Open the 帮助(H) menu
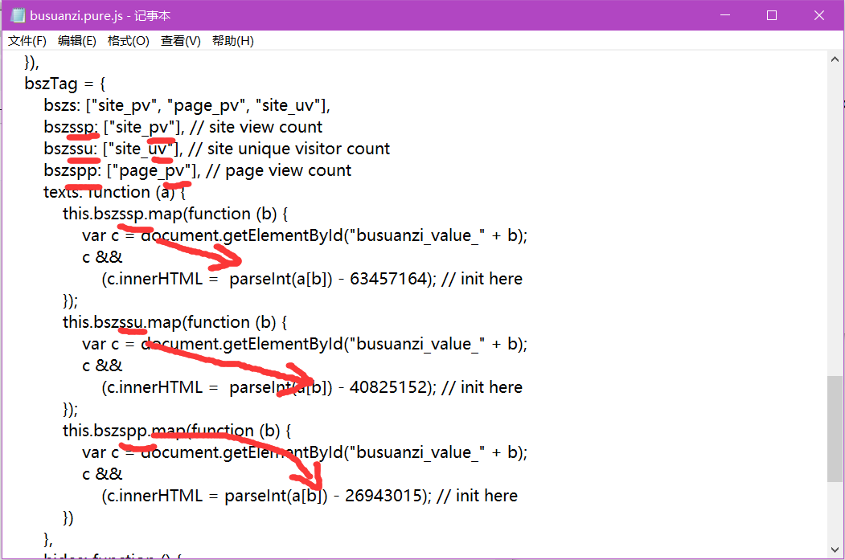The image size is (845, 560). tap(233, 40)
